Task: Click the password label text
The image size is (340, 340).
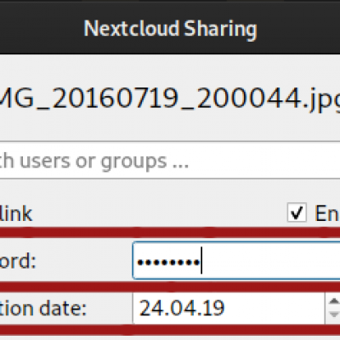Action: [x=18, y=261]
